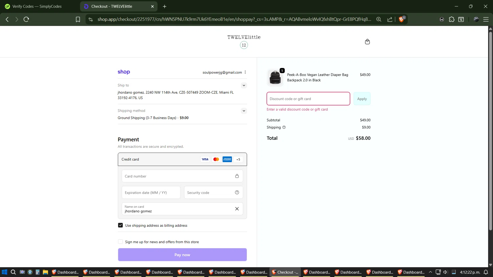This screenshot has height=277, width=493.
Task: Open the Windows Start menu
Action: (x=5, y=272)
